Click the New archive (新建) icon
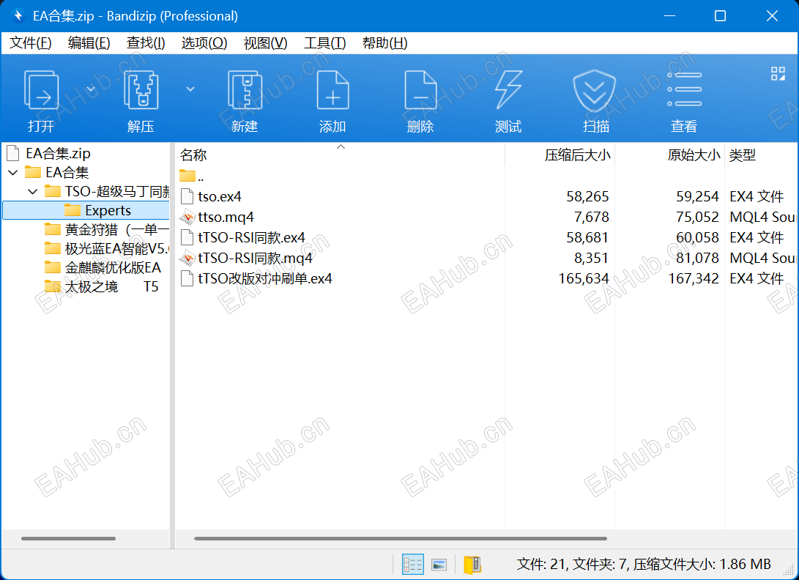This screenshot has height=580, width=799. (245, 90)
